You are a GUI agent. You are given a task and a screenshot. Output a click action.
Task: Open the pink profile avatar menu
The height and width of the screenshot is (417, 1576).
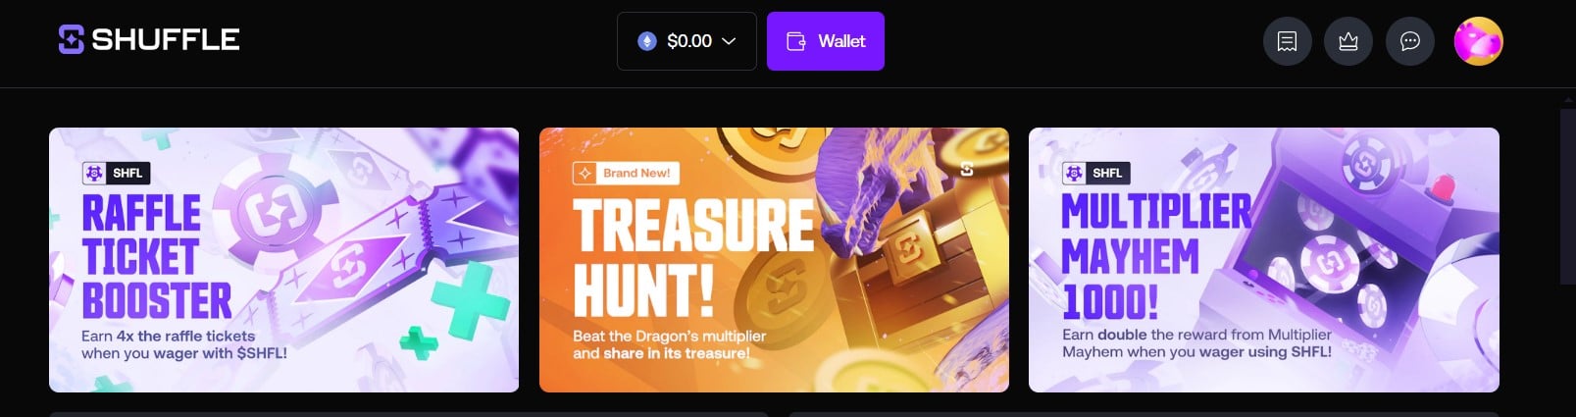pos(1478,41)
